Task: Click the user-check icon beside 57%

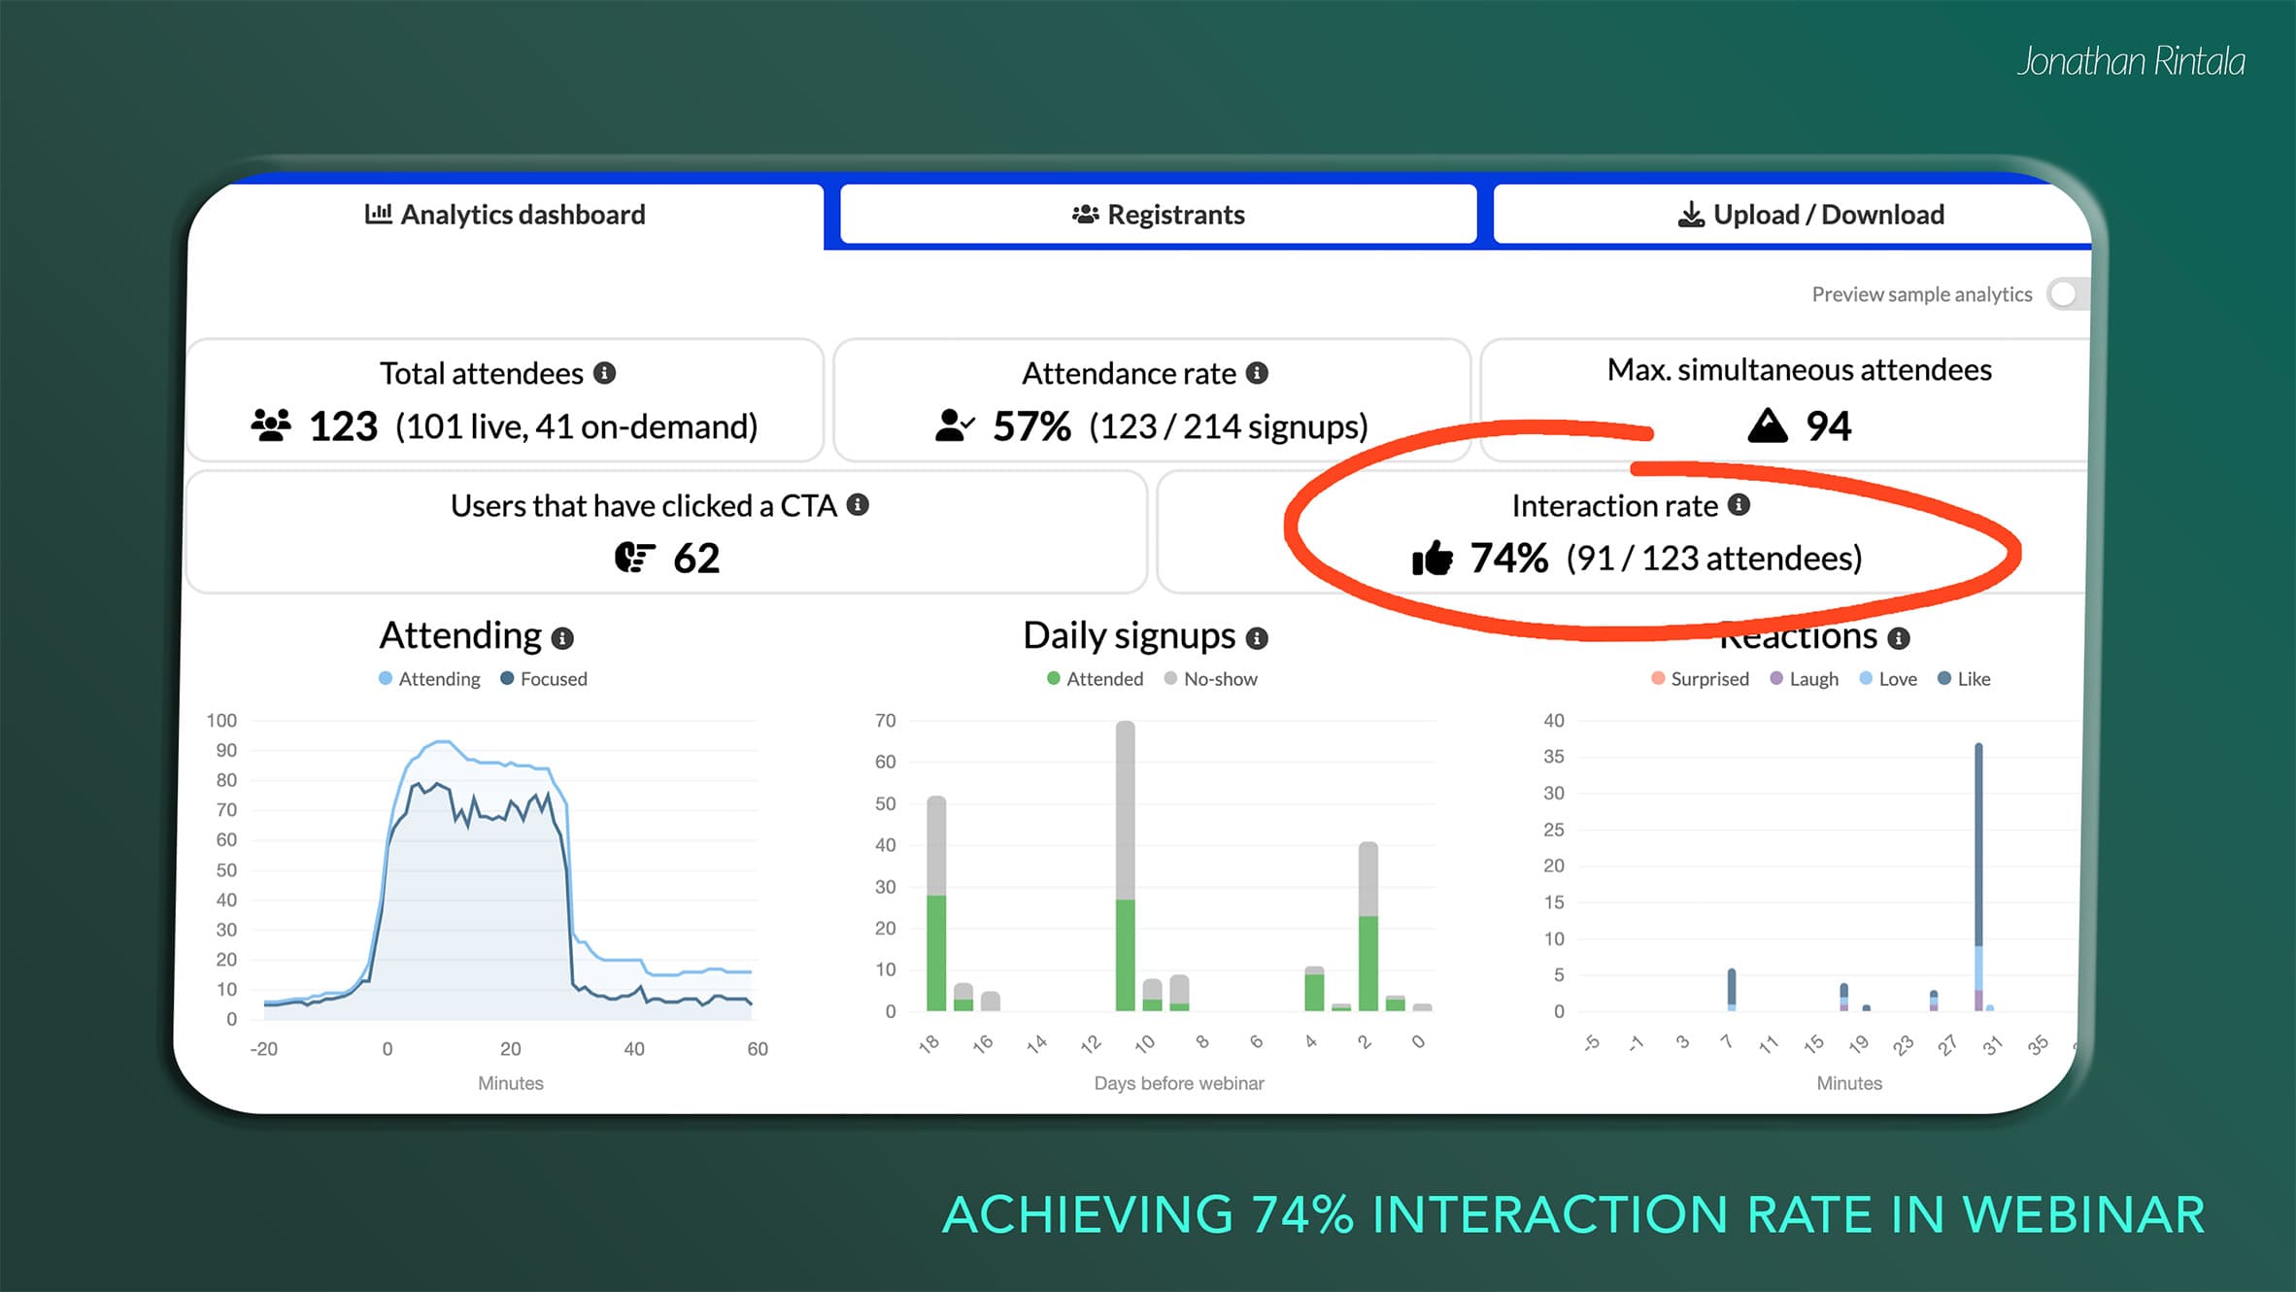Action: 955,425
